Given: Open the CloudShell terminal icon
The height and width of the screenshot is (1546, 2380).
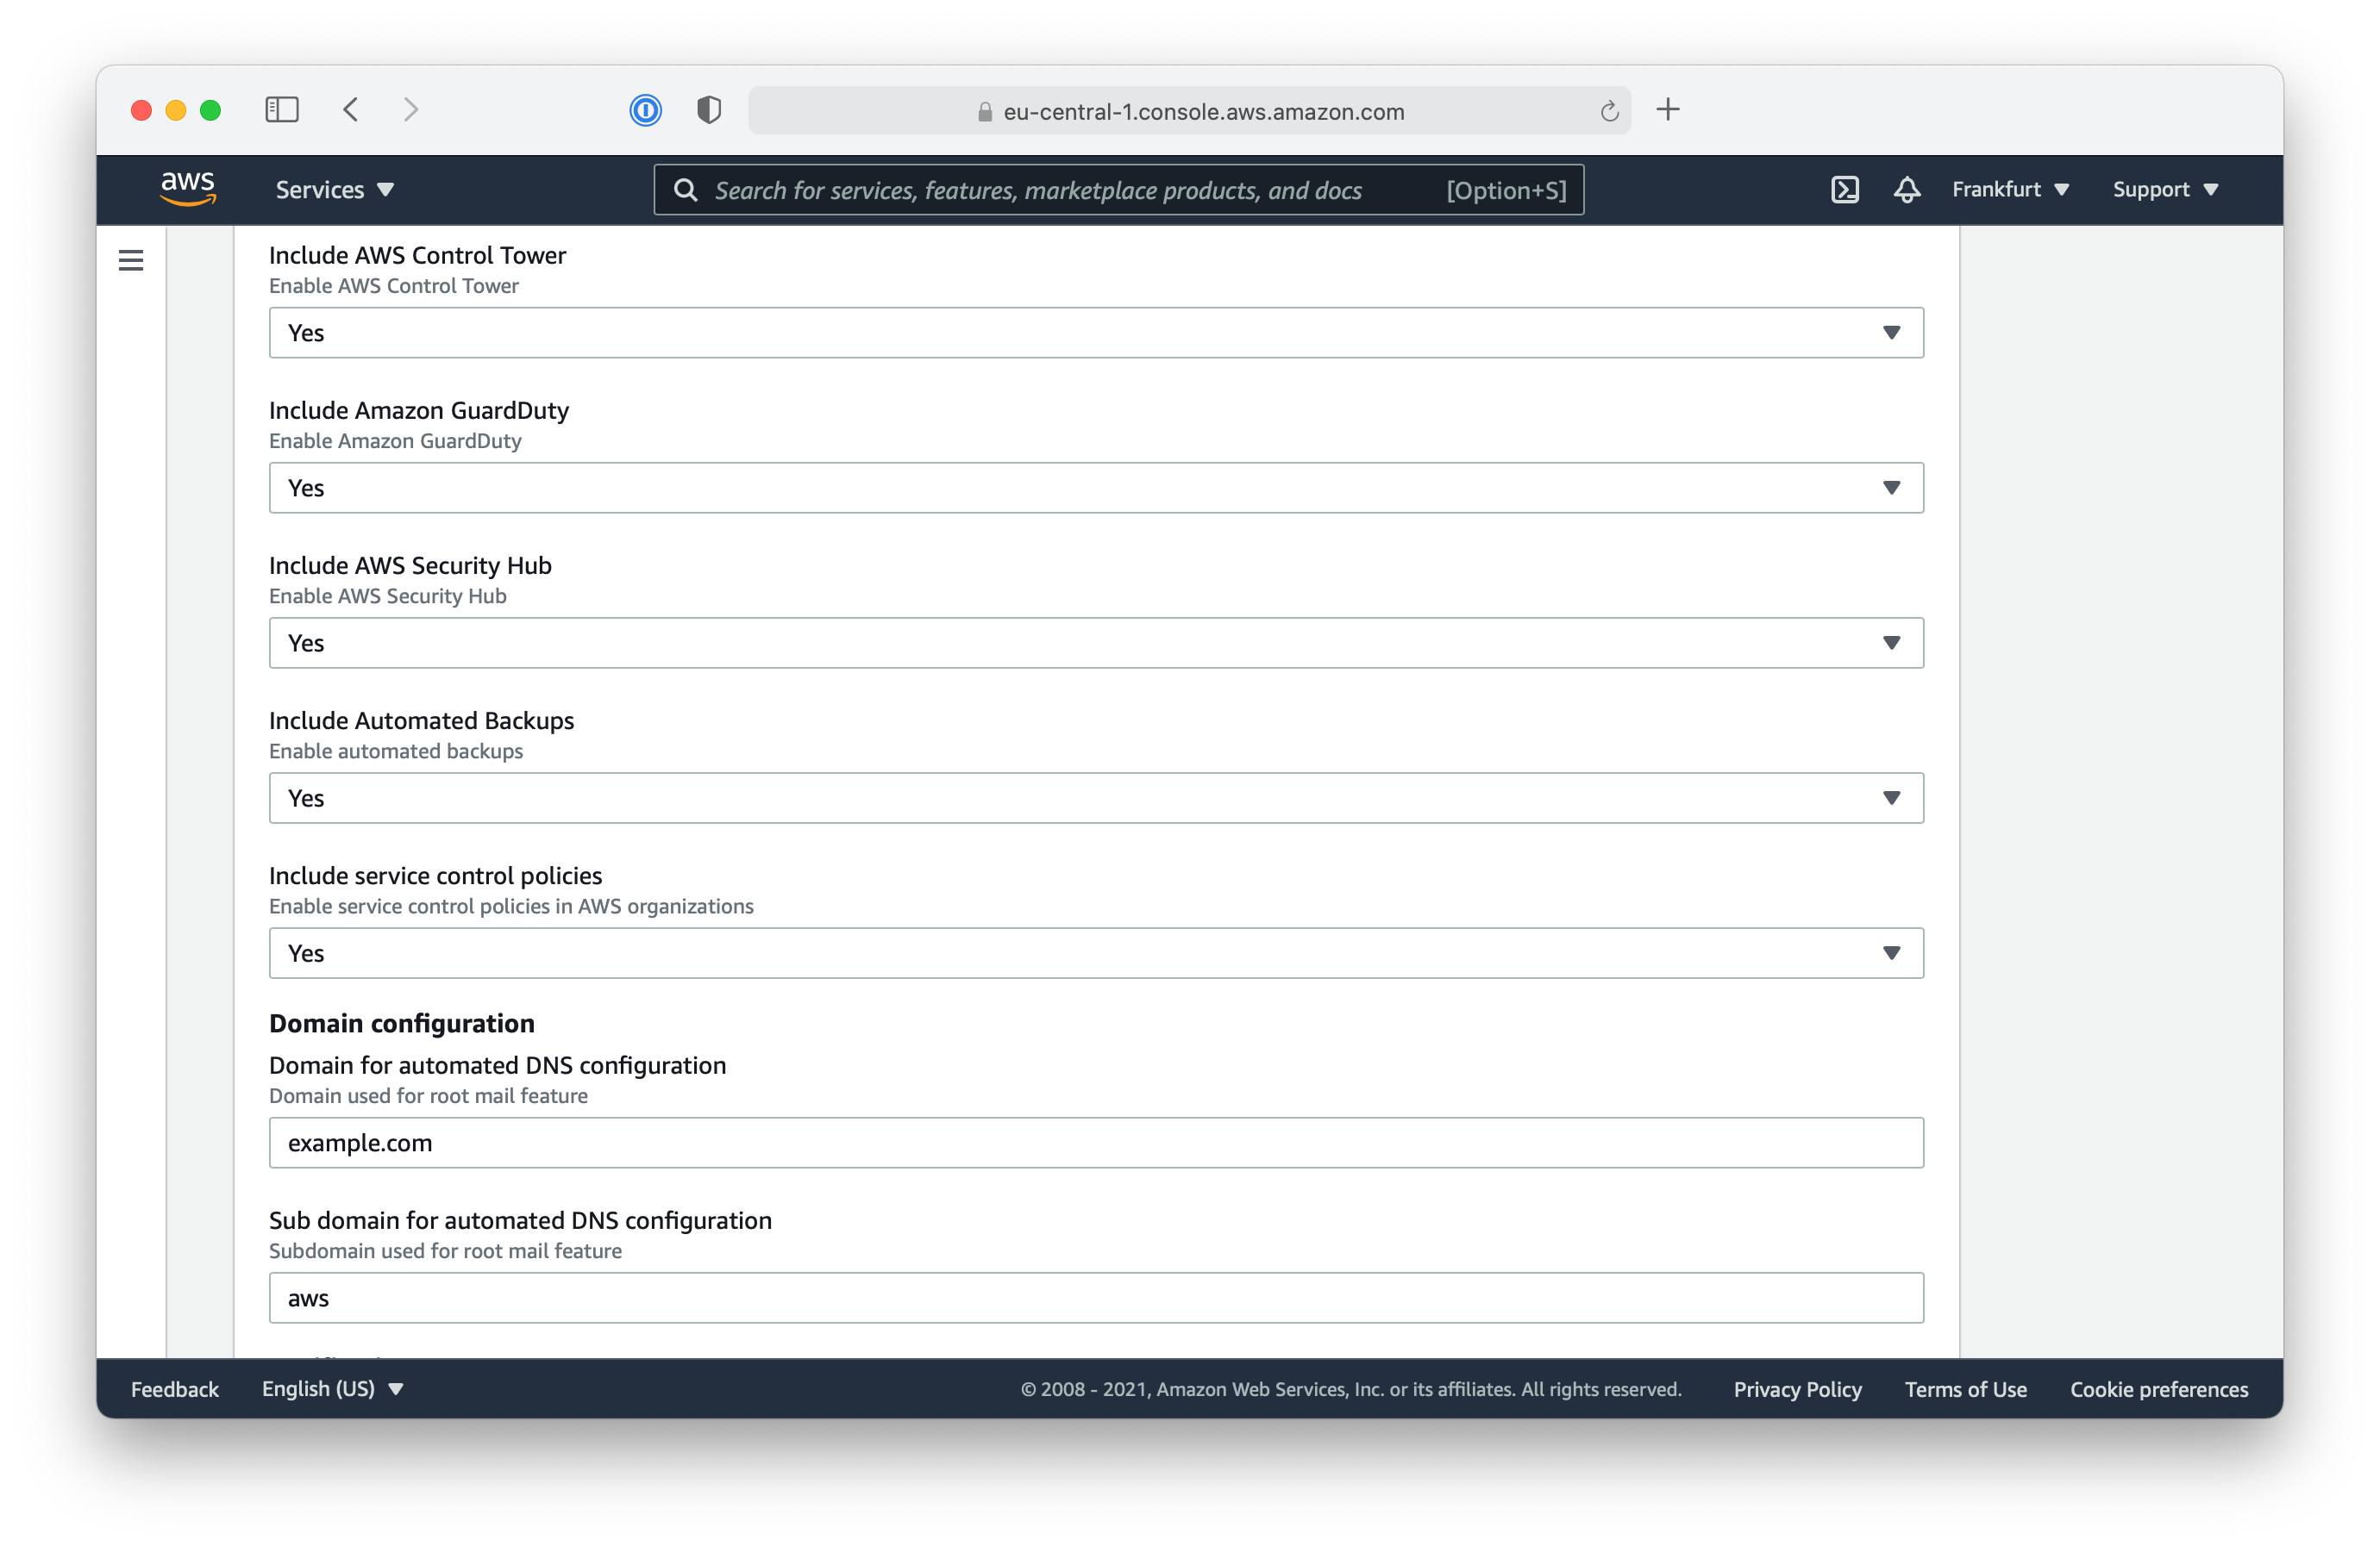Looking at the screenshot, I should pyautogui.click(x=1844, y=190).
